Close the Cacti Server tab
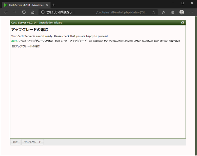Image resolution: width=197 pixels, height=156 pixels. (47, 5)
